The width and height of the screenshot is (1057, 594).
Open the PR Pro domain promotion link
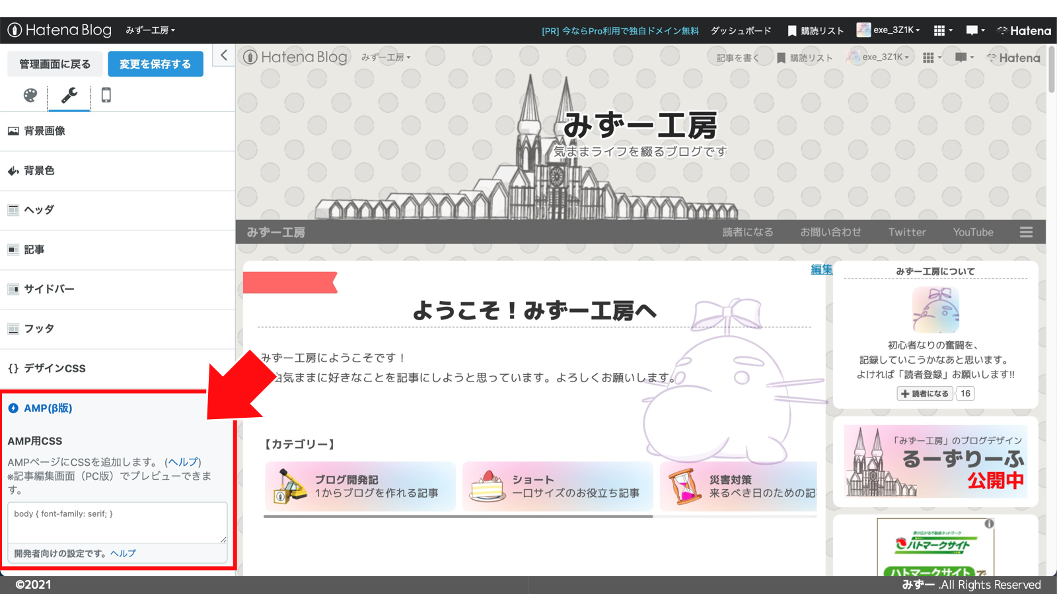coord(620,31)
